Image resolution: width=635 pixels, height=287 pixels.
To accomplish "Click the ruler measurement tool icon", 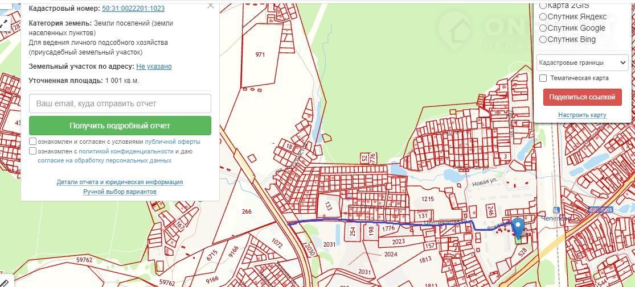I will tap(3, 282).
